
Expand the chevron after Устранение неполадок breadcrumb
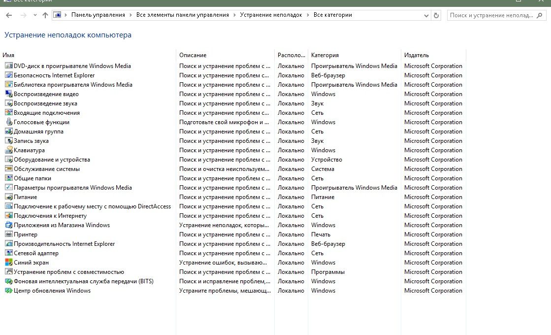tap(308, 15)
